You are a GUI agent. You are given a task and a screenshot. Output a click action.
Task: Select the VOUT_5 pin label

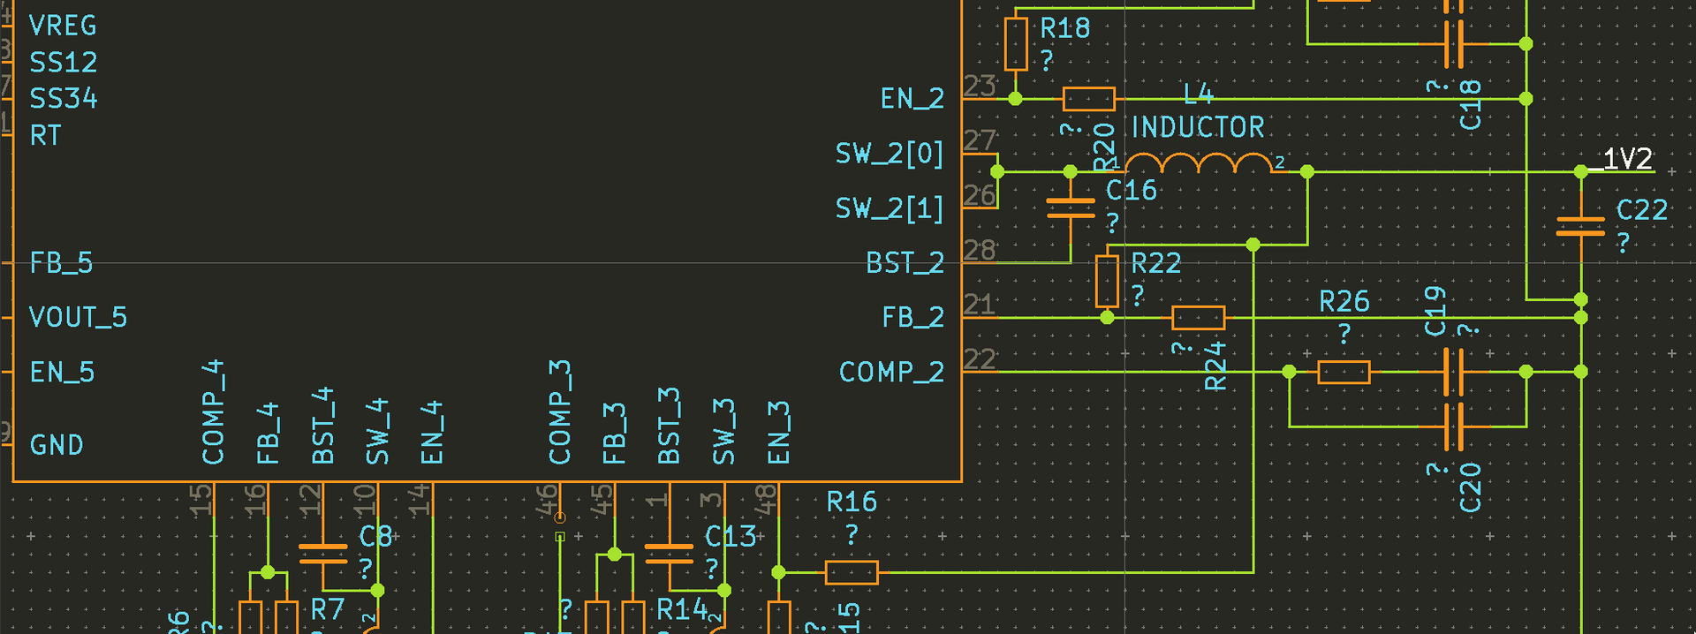78,318
